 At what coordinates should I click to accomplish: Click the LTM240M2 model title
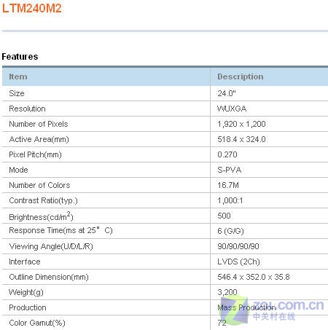pos(31,8)
